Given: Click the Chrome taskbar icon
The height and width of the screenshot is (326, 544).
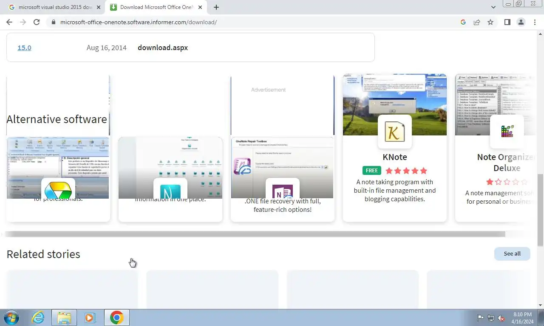Looking at the screenshot, I should [x=116, y=318].
